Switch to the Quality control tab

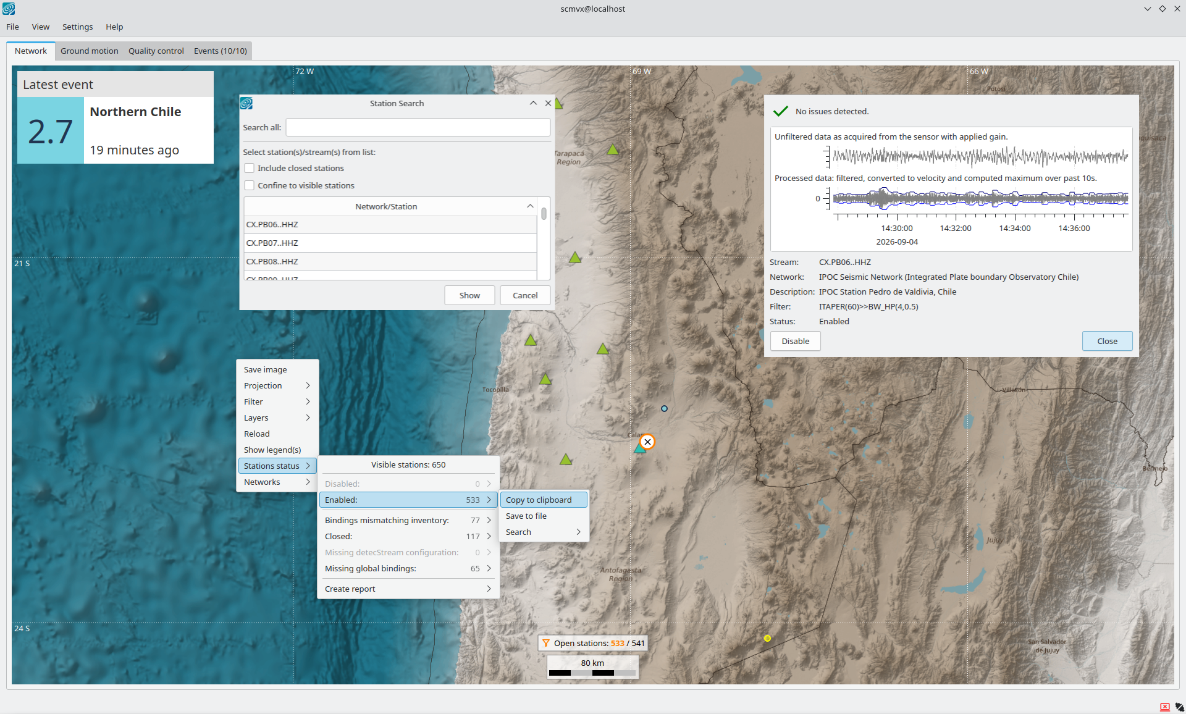(156, 51)
